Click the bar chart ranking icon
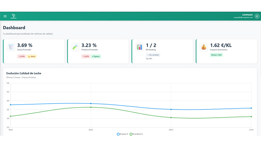The height and width of the screenshot is (149, 261). (x=140, y=47)
